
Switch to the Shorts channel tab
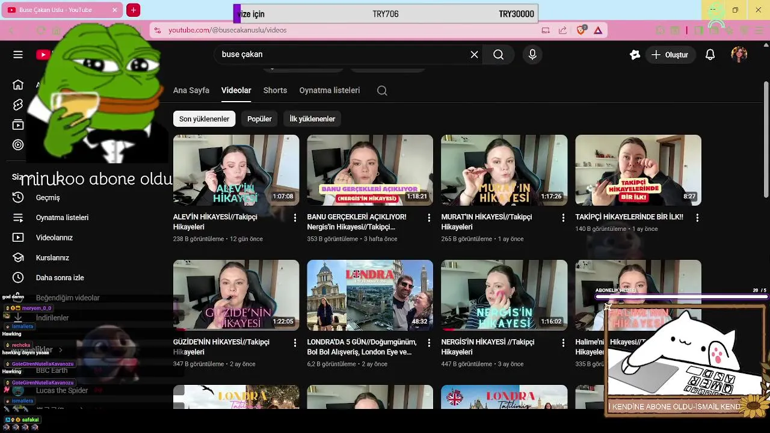pyautogui.click(x=275, y=91)
